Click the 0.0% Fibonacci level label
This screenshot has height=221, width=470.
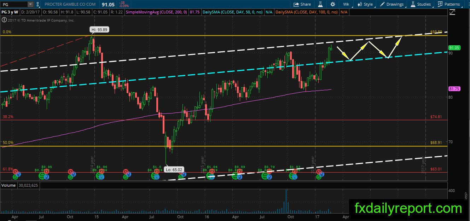[x=7, y=32]
